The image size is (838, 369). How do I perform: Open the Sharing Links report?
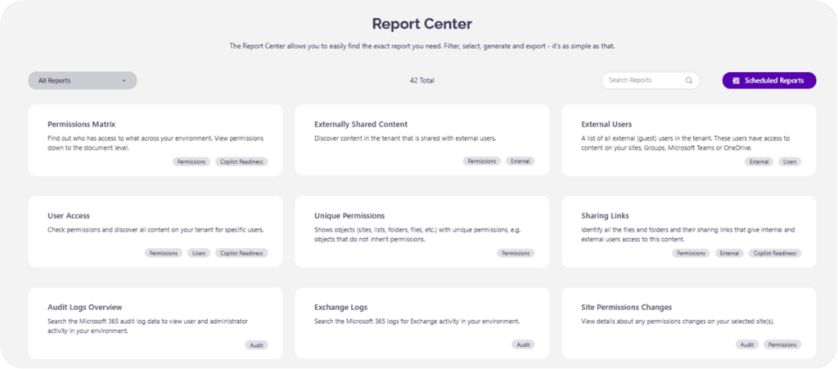click(x=689, y=232)
